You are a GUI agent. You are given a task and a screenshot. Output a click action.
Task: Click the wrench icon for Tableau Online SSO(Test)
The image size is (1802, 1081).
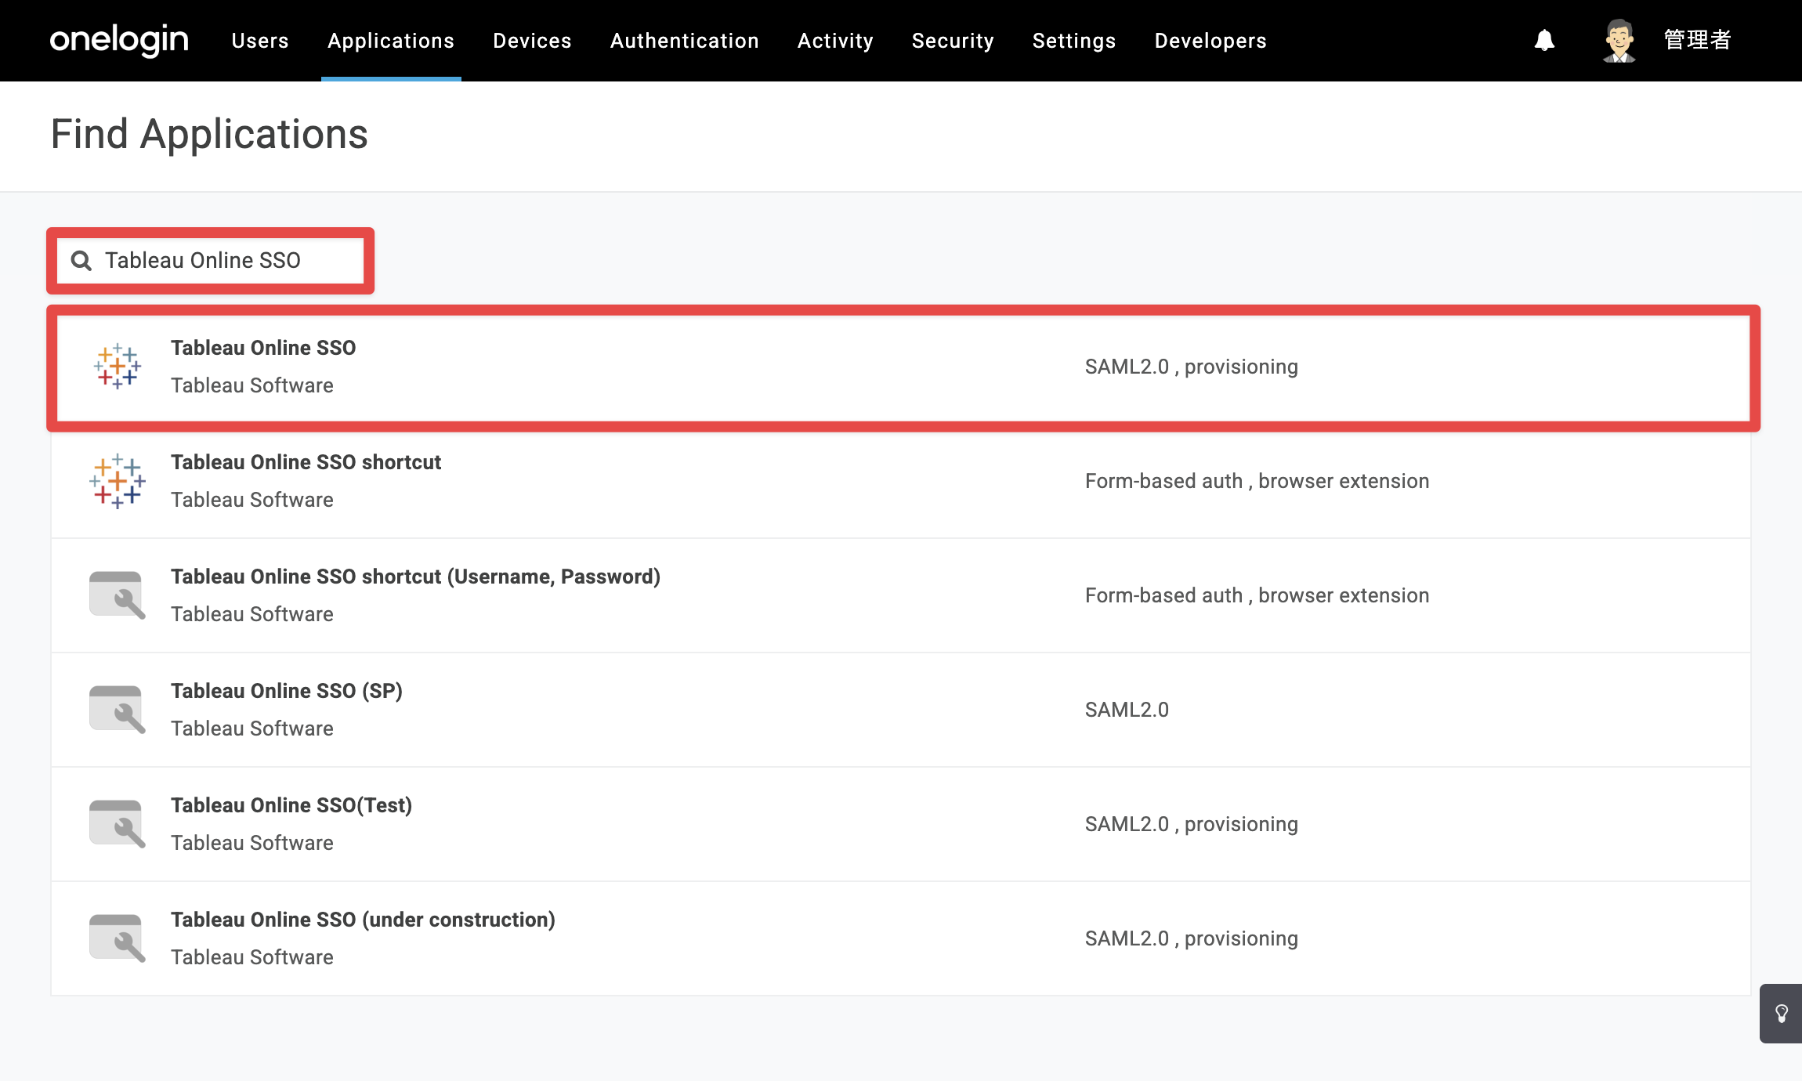pos(118,823)
